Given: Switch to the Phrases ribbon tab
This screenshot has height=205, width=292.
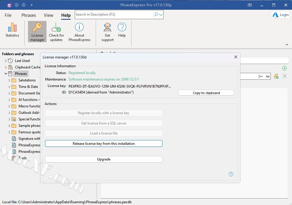Looking at the screenshot, I should [x=29, y=15].
